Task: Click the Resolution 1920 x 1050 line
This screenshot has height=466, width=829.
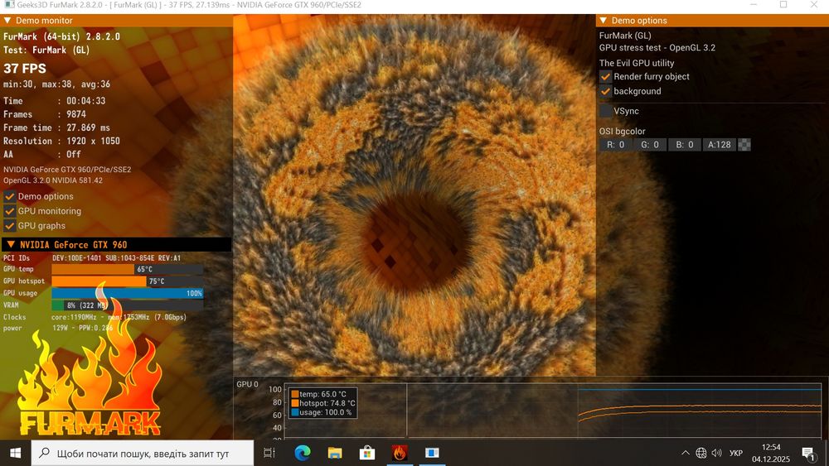Action: click(61, 141)
